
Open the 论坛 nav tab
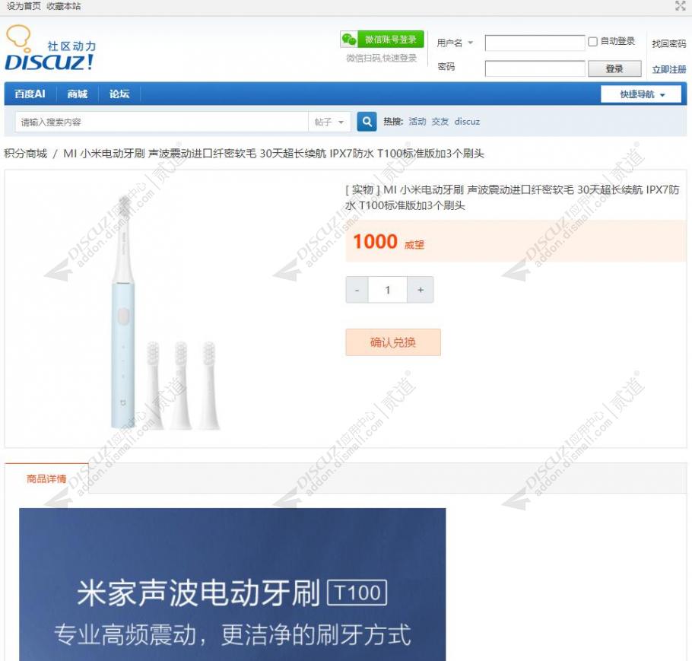coord(119,94)
